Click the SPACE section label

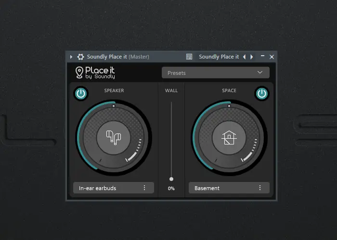229,91
